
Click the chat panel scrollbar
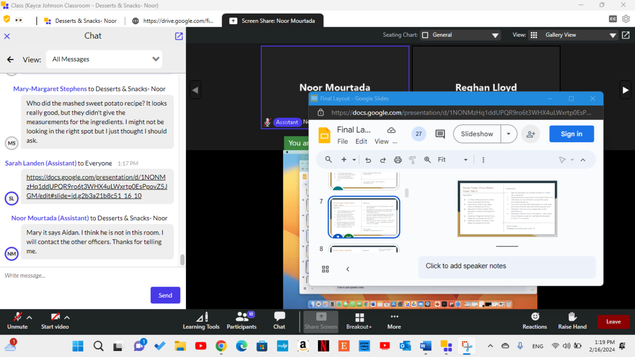coord(183,259)
